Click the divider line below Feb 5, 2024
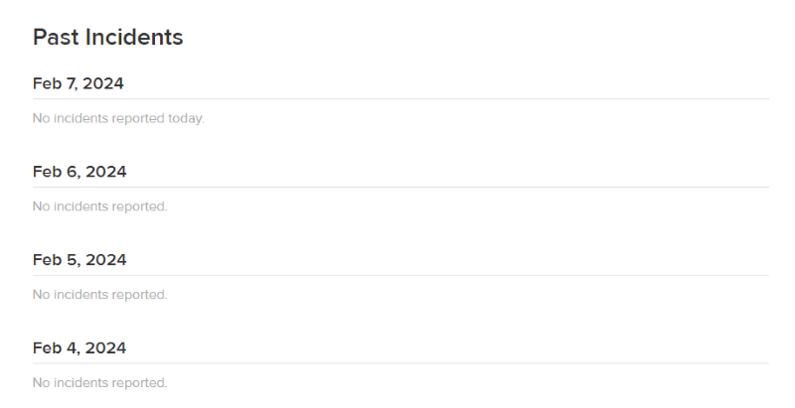Viewport: 795px width, 408px height. [401, 275]
